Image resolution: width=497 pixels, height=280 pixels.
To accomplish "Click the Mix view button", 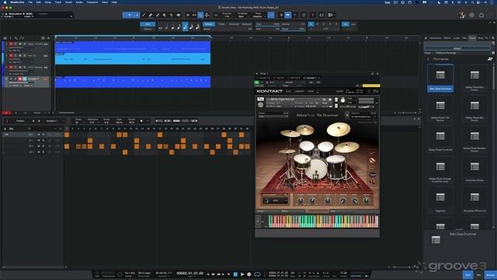I will [479, 275].
